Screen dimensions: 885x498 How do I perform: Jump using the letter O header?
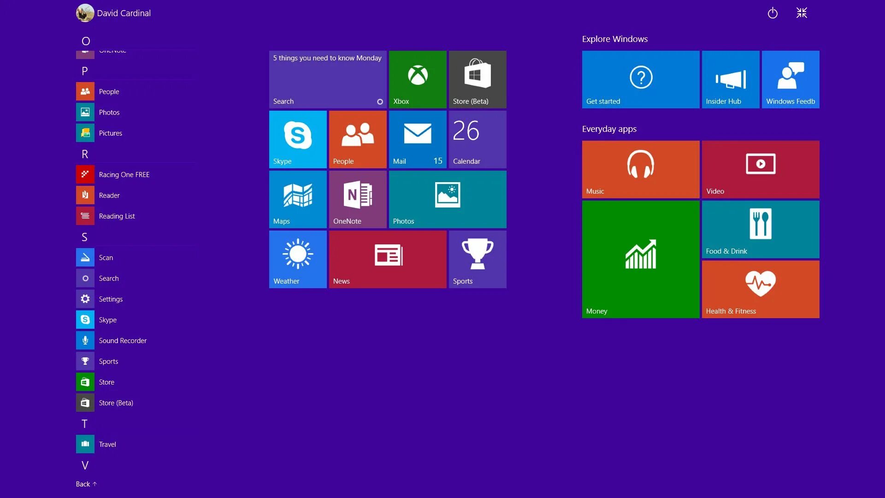click(x=86, y=41)
